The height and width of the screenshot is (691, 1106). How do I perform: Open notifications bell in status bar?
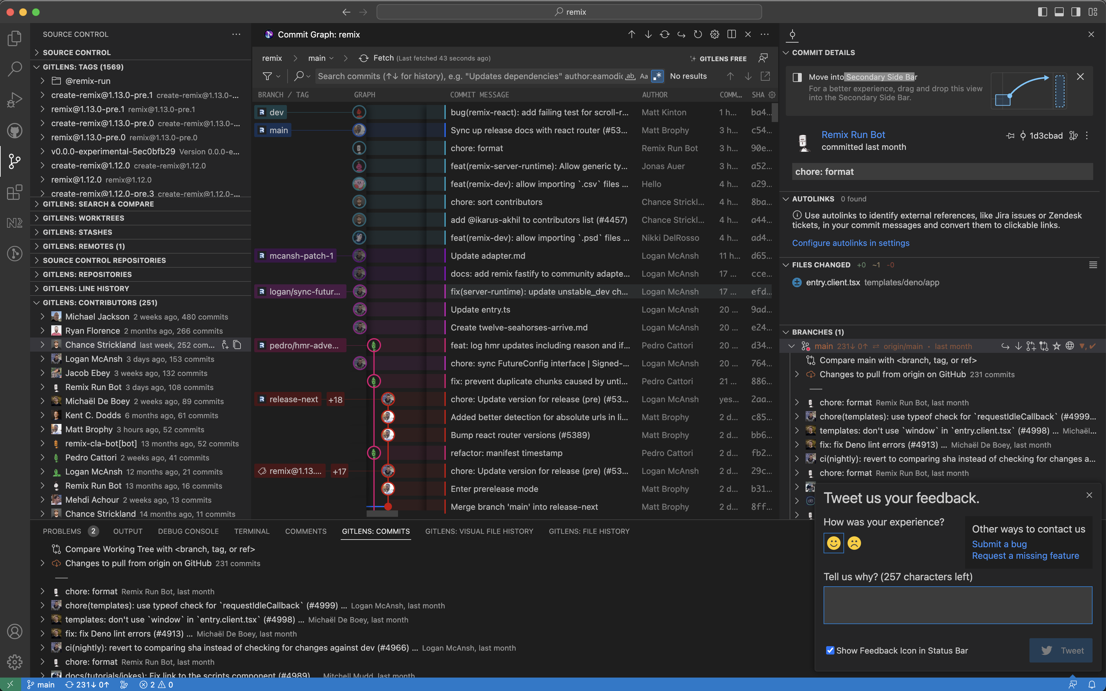pos(1092,684)
